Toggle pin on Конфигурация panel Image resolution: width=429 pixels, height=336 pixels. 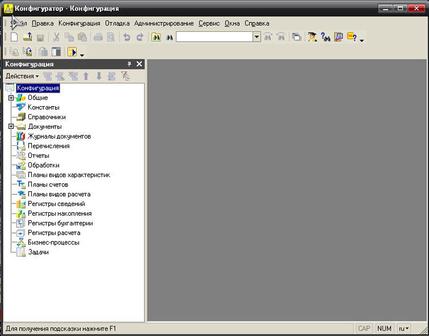click(x=129, y=64)
